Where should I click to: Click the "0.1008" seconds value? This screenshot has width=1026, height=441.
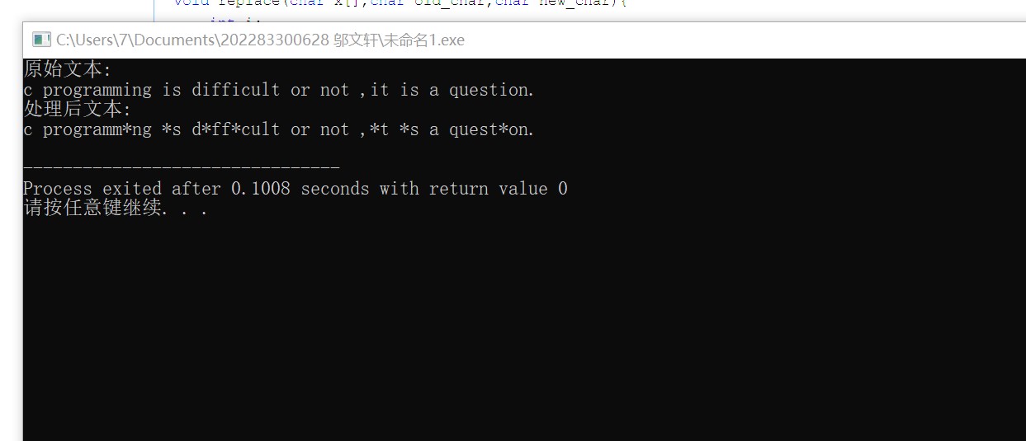[261, 189]
